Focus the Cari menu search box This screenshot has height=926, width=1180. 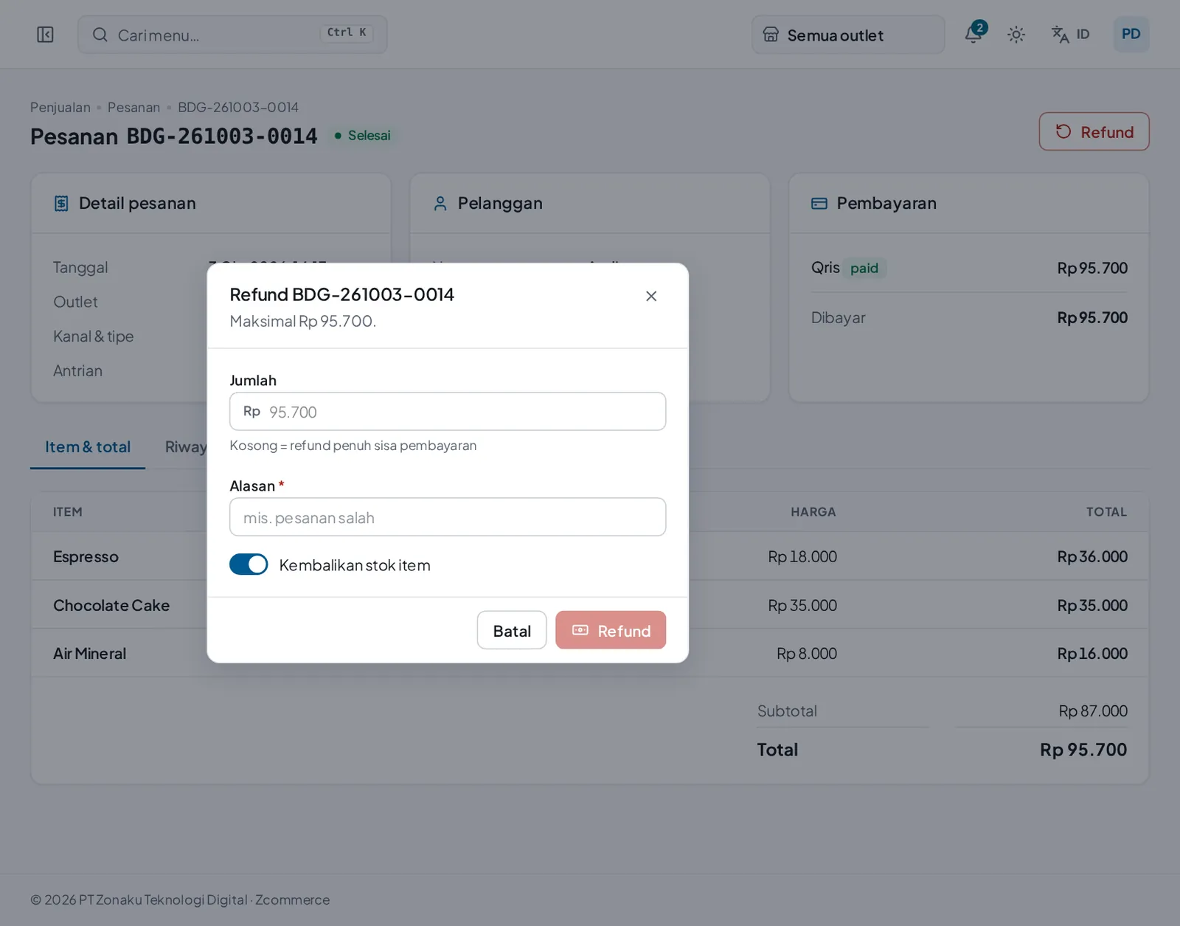(232, 35)
